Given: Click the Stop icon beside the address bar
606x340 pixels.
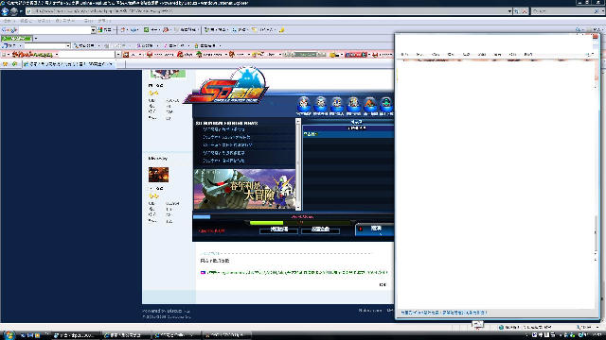Looking at the screenshot, I should coord(524,11).
